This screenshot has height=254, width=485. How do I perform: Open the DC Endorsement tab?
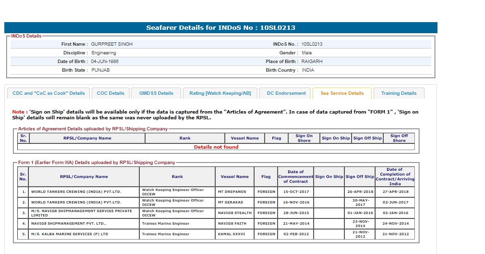tap(286, 93)
